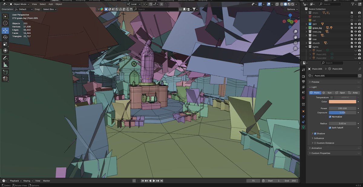
Task: Hide the grass_bg collection in viewport
Action: [x=356, y=28]
